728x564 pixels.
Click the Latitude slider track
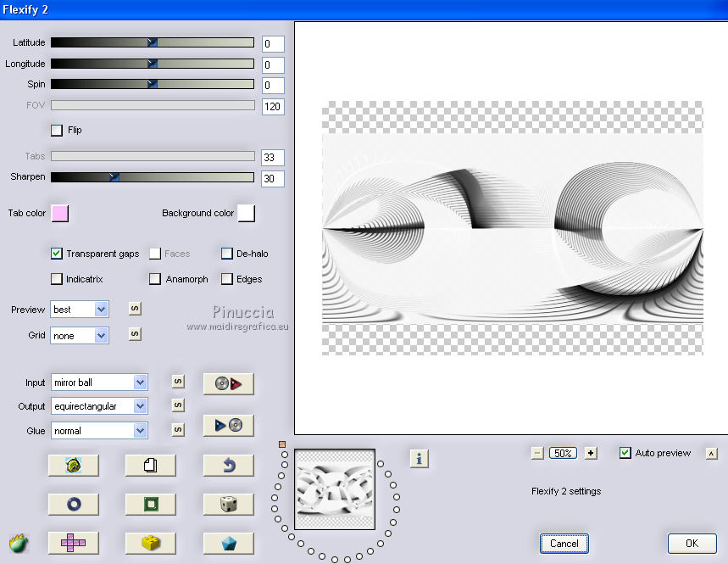(153, 42)
